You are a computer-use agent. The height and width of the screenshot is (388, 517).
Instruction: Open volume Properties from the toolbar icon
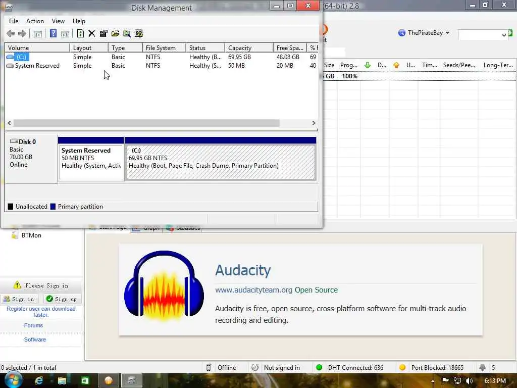click(104, 34)
